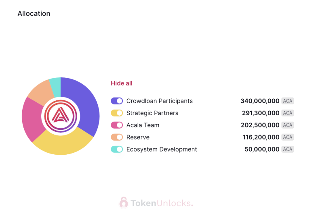Select the pink Acala Team pie slice
The image size is (320, 216).
(32, 119)
